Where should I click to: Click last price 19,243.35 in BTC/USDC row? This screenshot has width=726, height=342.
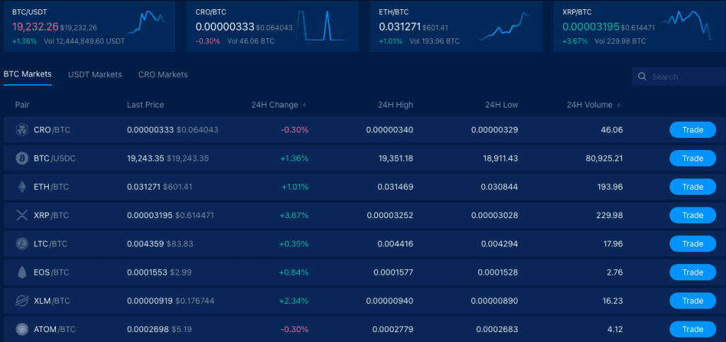click(x=145, y=159)
